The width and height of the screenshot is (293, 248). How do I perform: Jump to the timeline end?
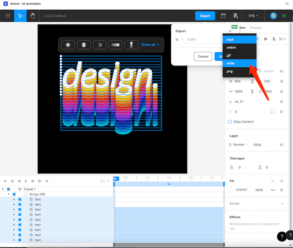(47, 181)
